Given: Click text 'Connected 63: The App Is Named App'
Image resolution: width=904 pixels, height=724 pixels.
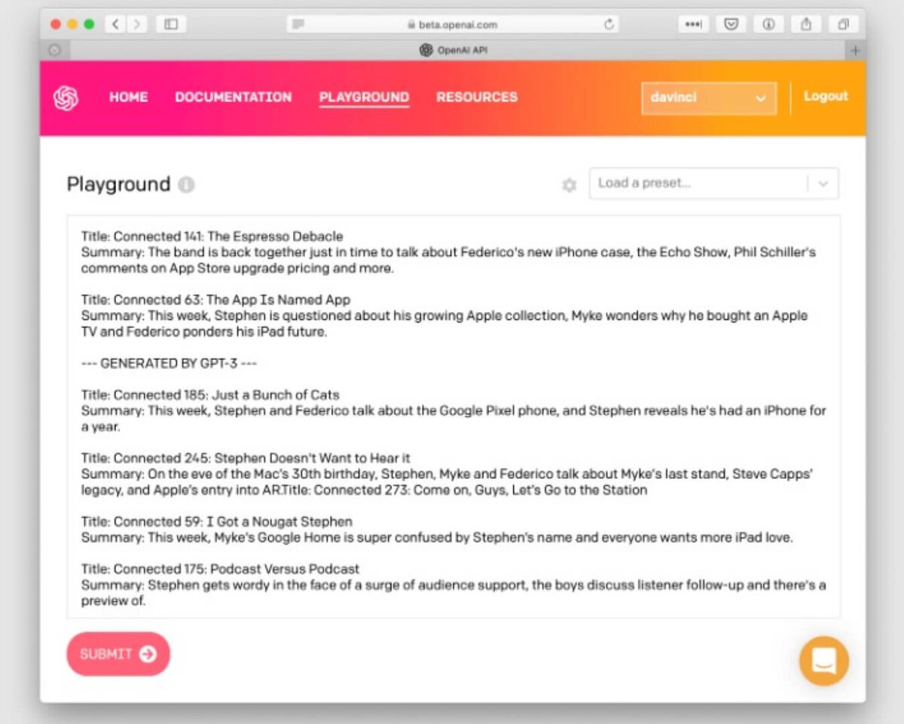Looking at the screenshot, I should tap(232, 300).
